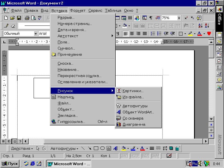224x168 pixels.
Task: Apply the red font color button on Formatting toolbar
Action: 200,34
